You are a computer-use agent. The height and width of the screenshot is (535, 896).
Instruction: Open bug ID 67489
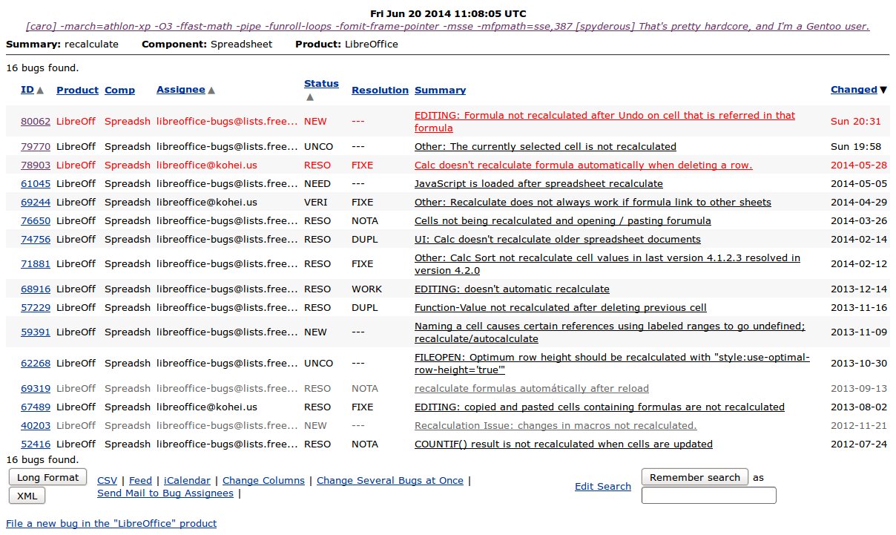coord(36,407)
